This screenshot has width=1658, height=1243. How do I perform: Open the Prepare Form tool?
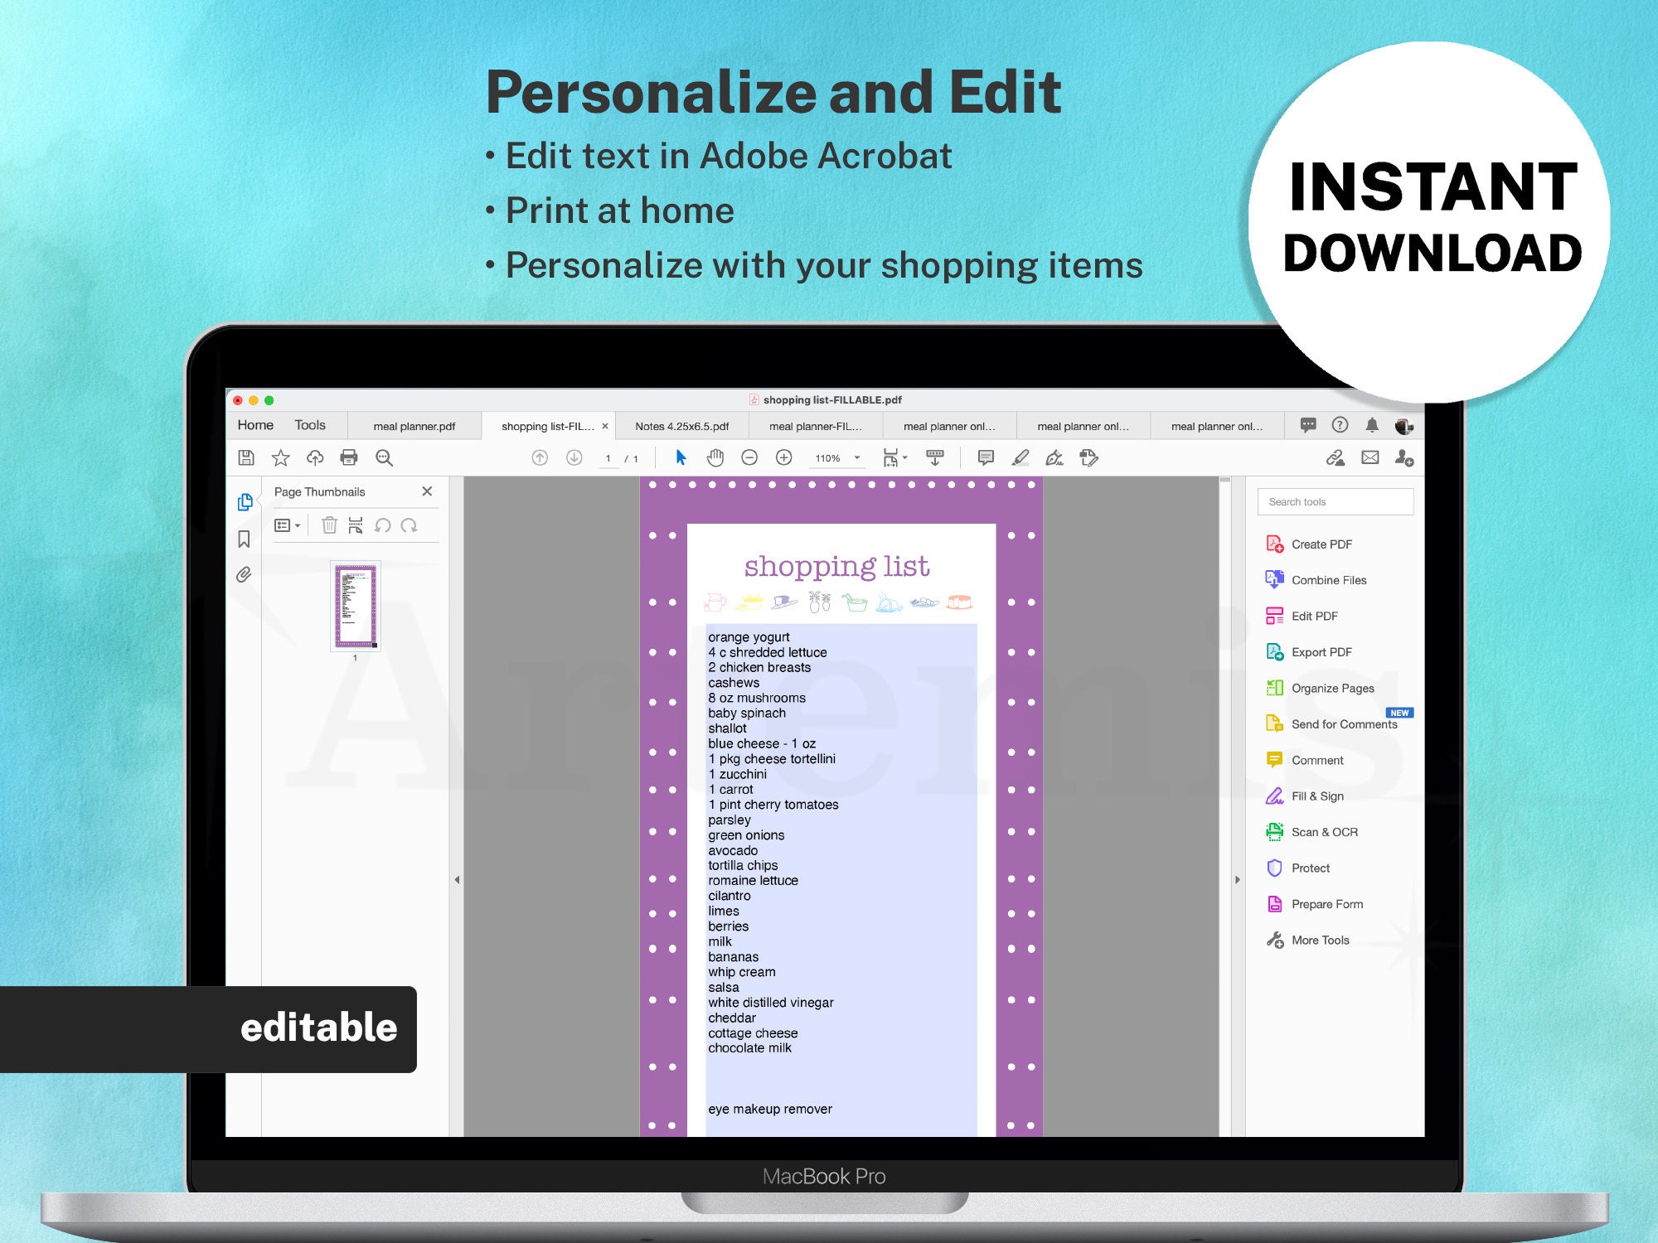coord(1314,904)
